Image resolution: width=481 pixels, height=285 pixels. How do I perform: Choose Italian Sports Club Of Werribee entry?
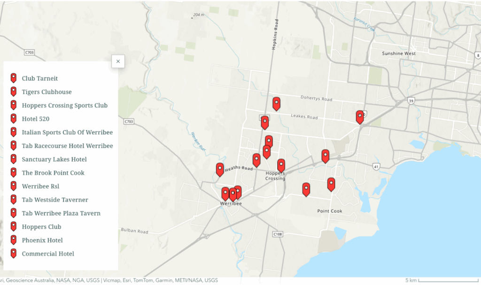[67, 132]
